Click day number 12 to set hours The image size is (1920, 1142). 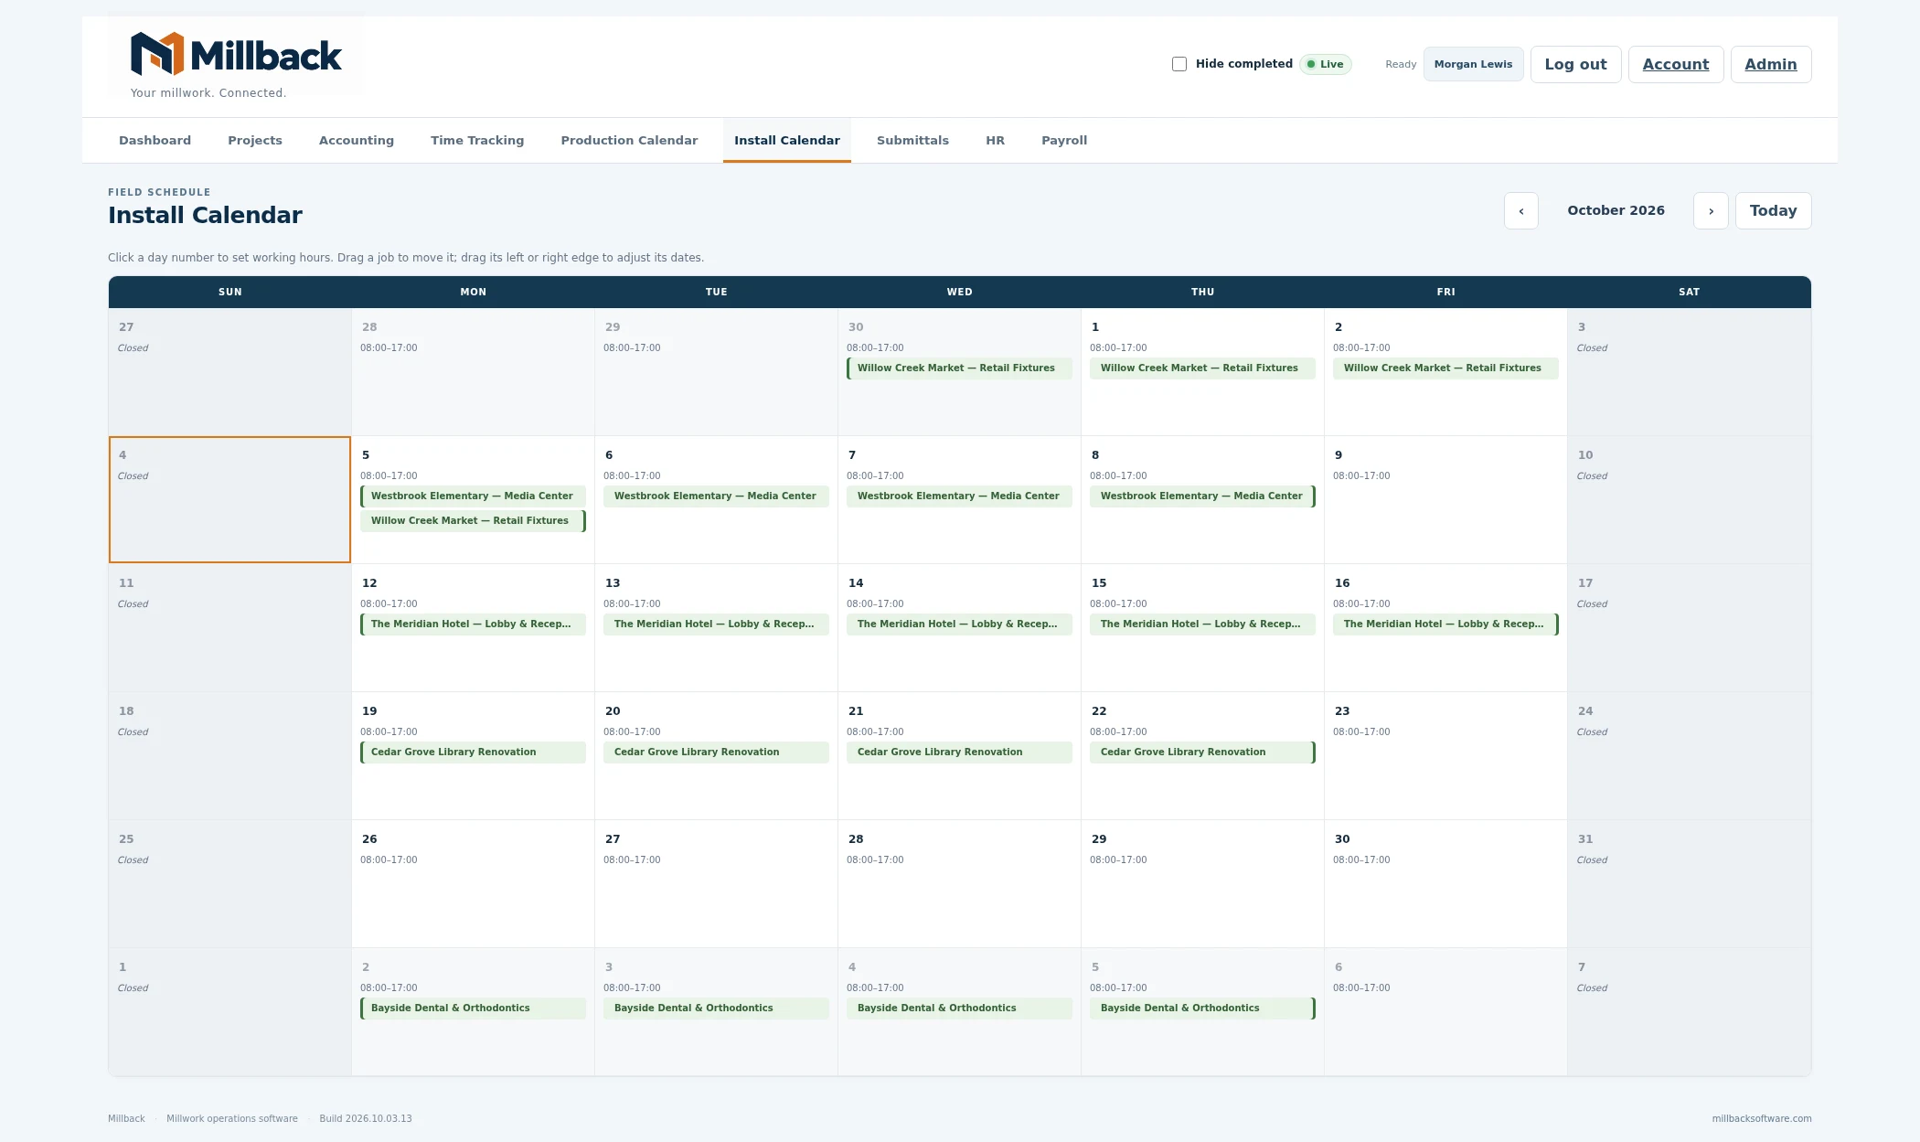369,583
